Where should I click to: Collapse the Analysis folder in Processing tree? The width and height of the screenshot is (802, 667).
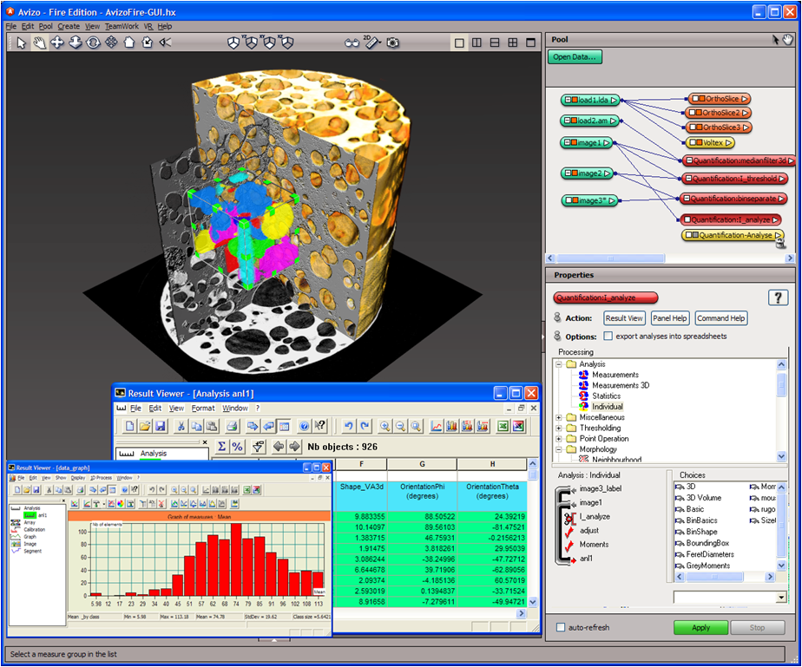559,364
